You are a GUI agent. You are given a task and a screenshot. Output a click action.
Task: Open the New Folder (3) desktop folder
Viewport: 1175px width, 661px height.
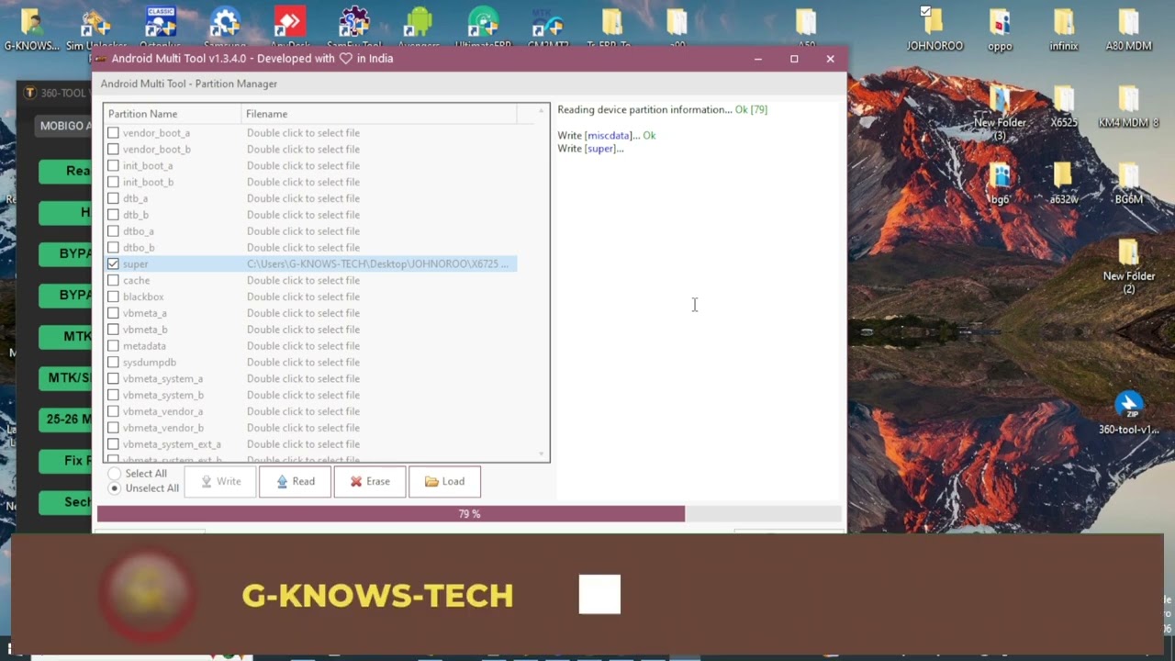tap(1000, 114)
